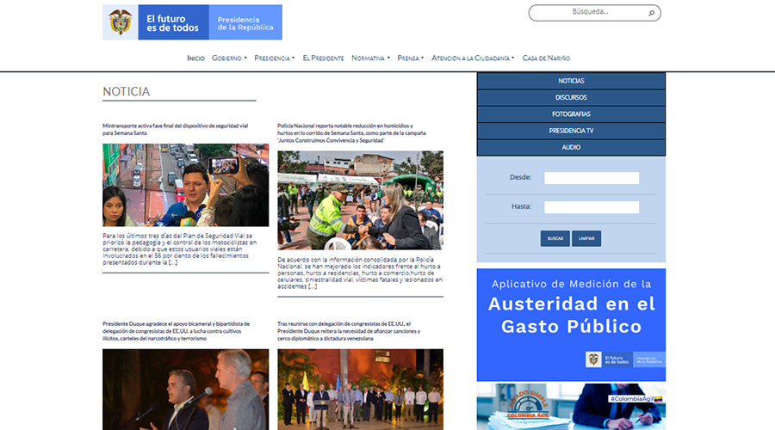This screenshot has height=430, width=775.
Task: Select the Audio sidebar tab
Action: click(x=571, y=147)
